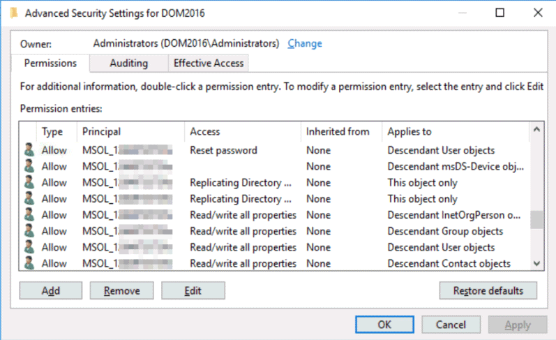This screenshot has height=340, width=556.
Task: Click user icon of Descendant InetOrgPerson row
Action: coord(29,215)
